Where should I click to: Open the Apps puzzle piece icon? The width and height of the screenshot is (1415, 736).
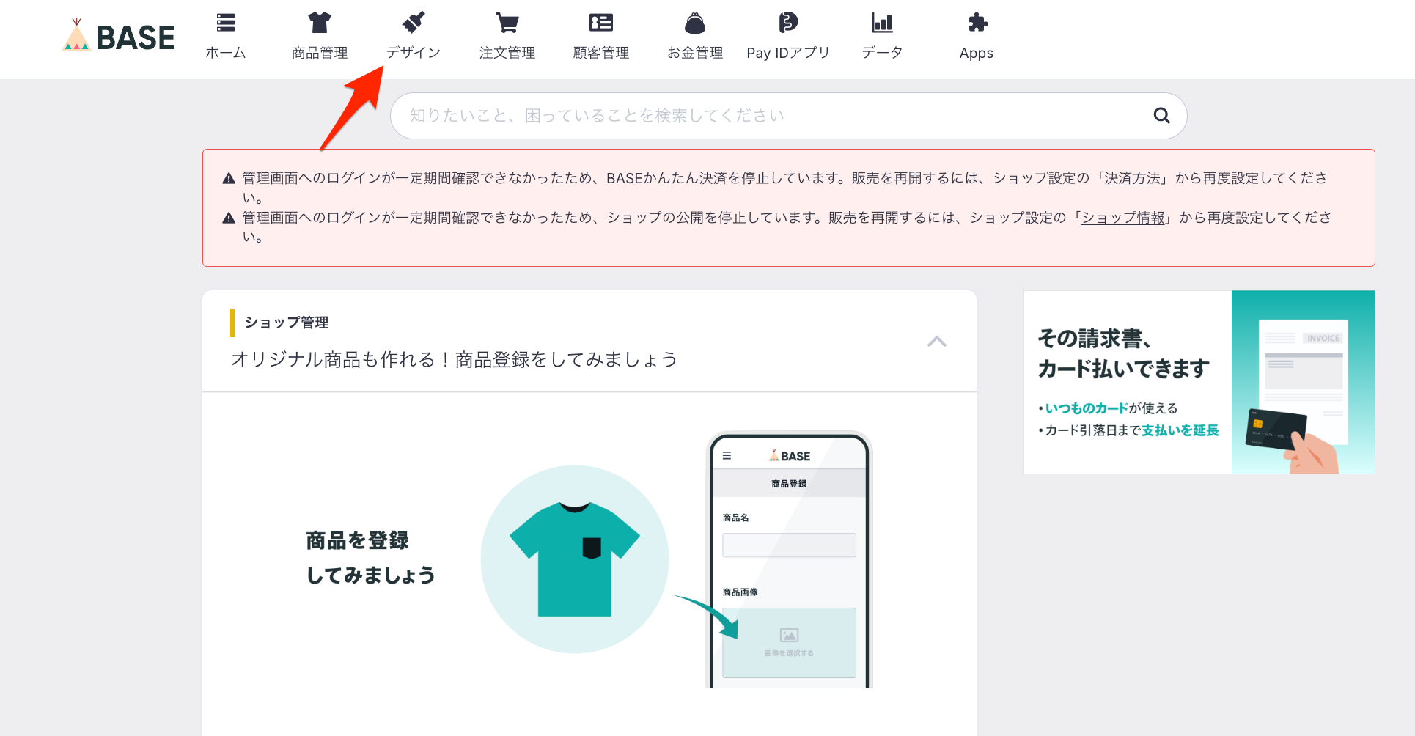(977, 23)
